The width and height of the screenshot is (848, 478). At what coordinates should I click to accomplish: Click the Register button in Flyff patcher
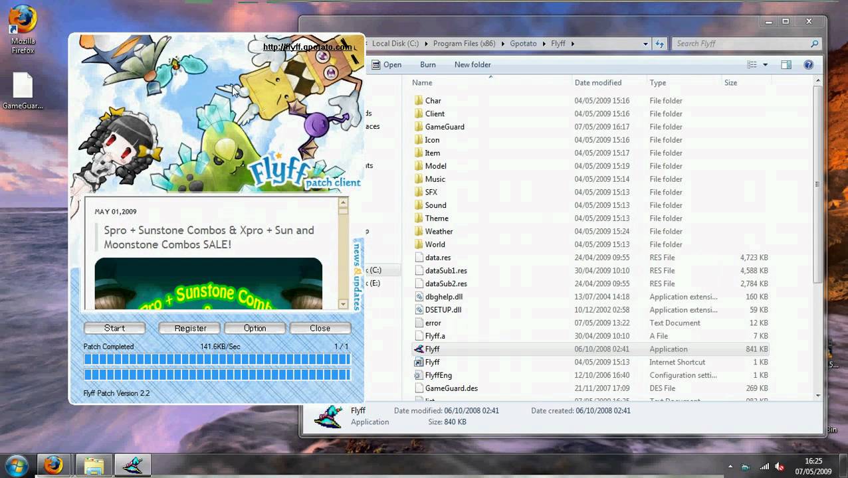(x=190, y=328)
